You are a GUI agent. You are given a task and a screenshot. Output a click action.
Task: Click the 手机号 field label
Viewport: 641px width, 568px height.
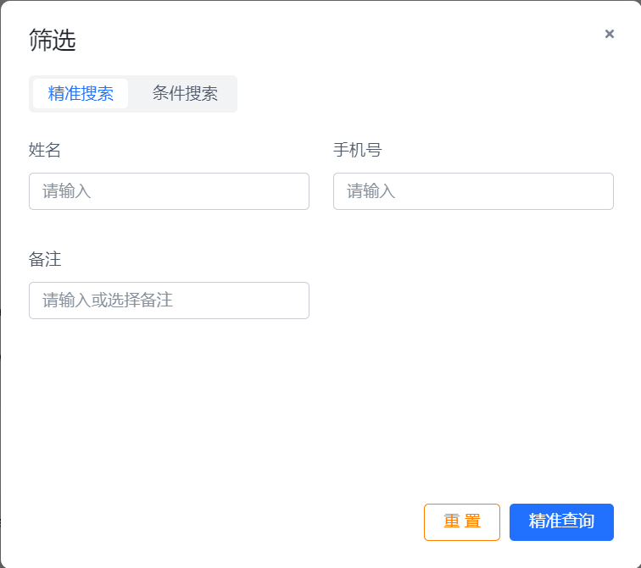[357, 150]
